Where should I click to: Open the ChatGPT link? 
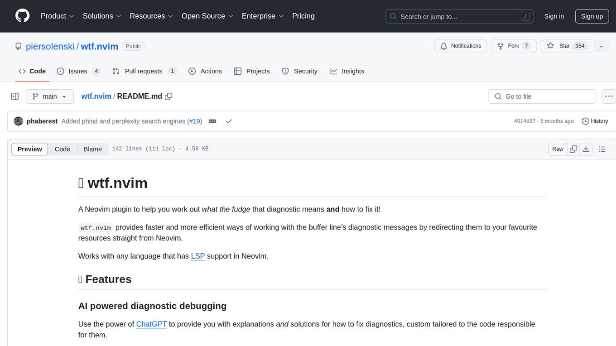151,324
